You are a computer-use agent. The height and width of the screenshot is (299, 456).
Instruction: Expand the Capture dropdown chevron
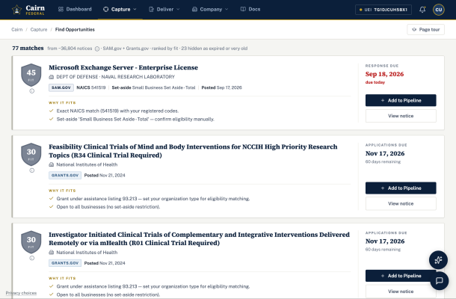(x=135, y=9)
